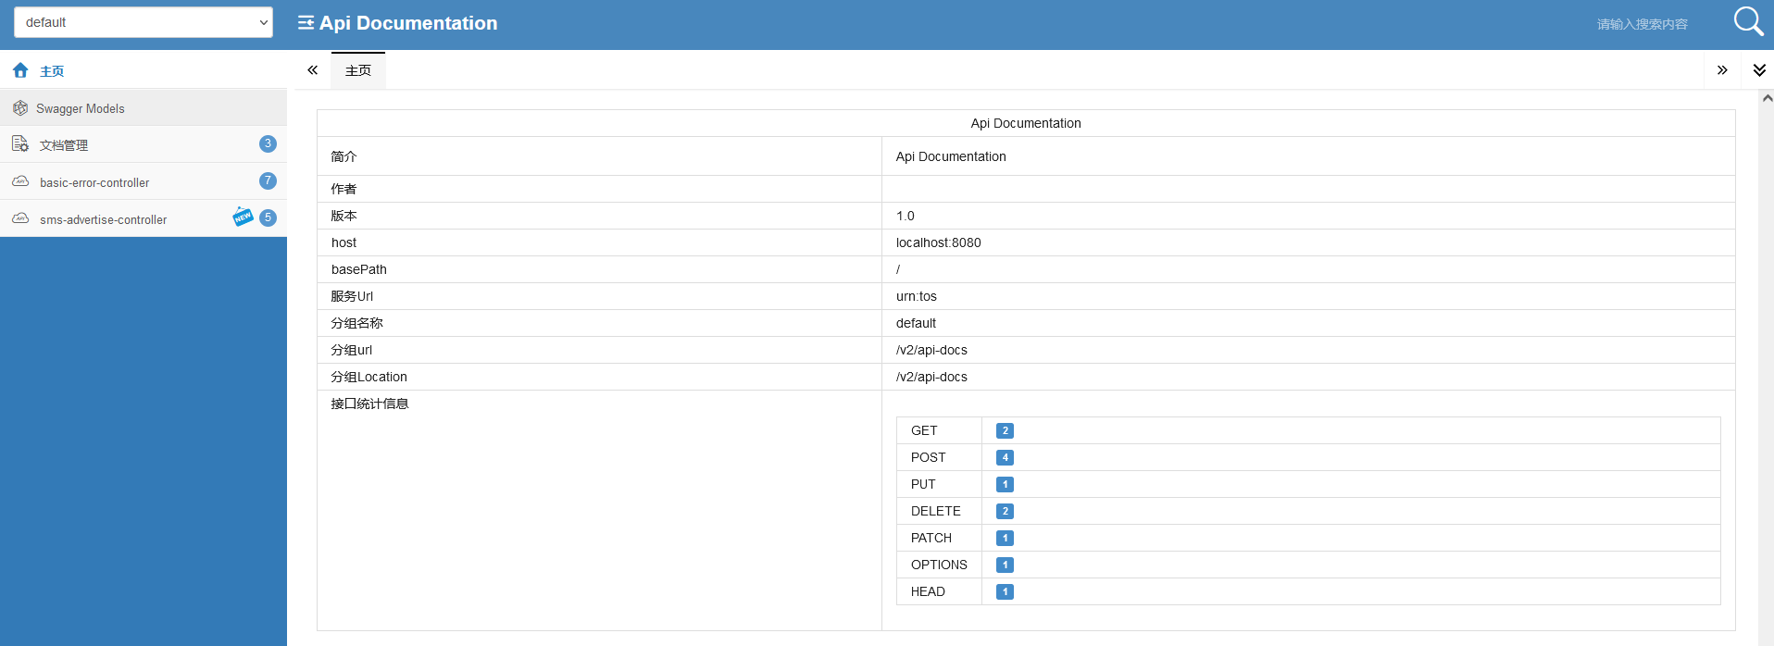Click the badge 3 next to 文档管理
Image resolution: width=1774 pixels, height=646 pixels.
pos(268,143)
